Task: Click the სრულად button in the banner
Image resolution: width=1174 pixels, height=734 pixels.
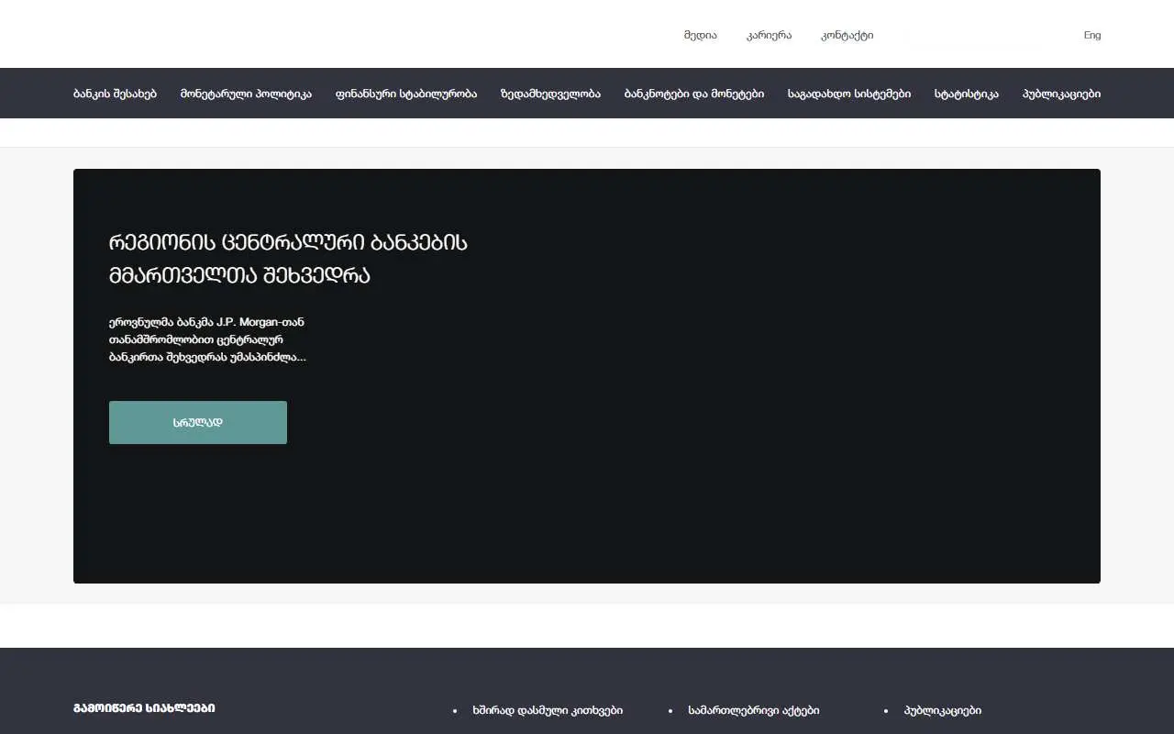Action: pos(198,422)
